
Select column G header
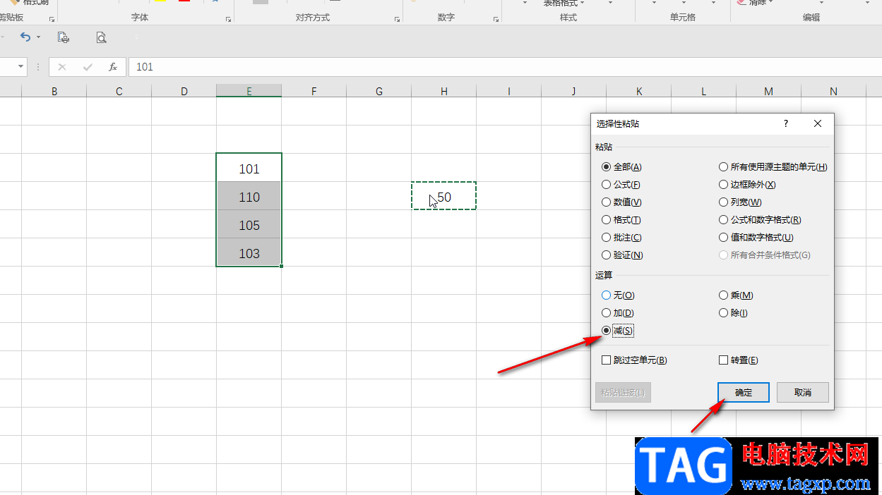click(379, 91)
